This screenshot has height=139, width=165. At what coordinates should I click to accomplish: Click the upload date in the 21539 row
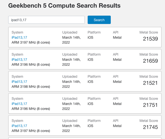(x=71, y=40)
